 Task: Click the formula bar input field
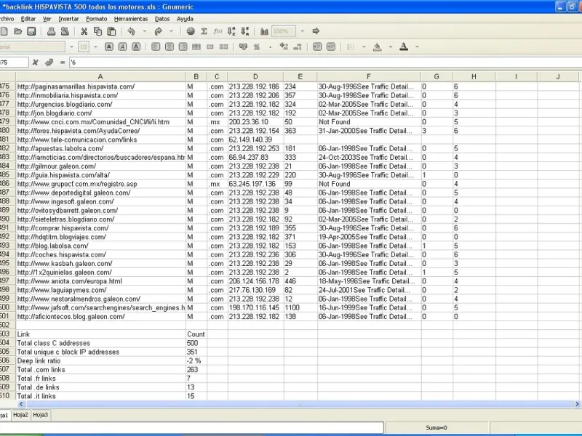click(x=325, y=62)
